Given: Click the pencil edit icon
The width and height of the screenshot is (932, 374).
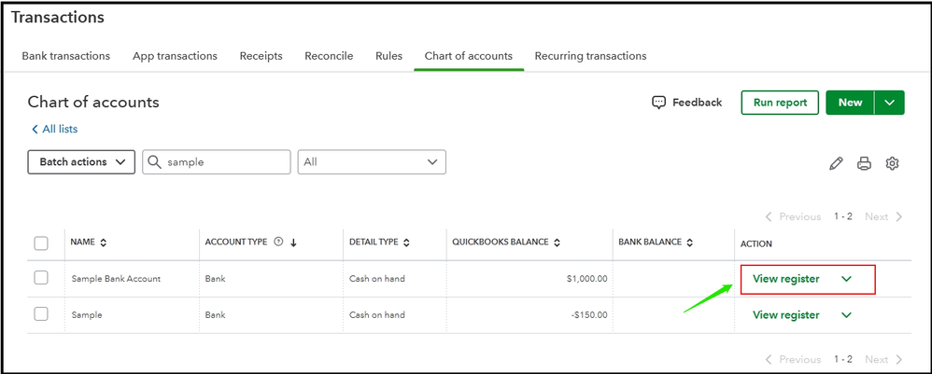Looking at the screenshot, I should tap(836, 163).
